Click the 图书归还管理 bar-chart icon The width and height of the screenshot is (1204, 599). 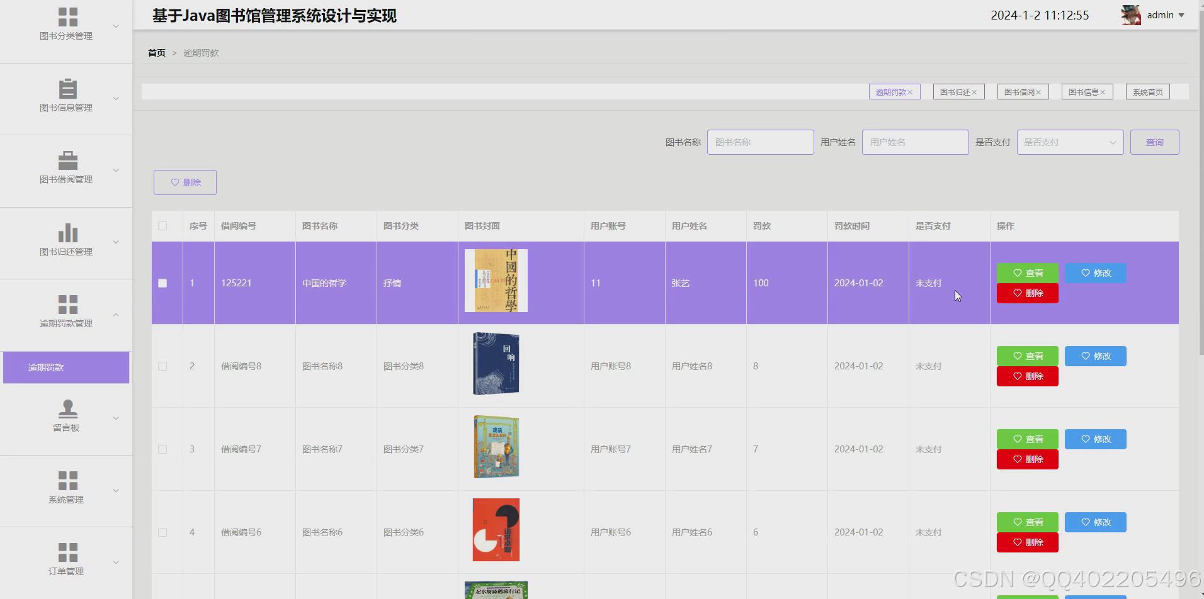[x=67, y=233]
